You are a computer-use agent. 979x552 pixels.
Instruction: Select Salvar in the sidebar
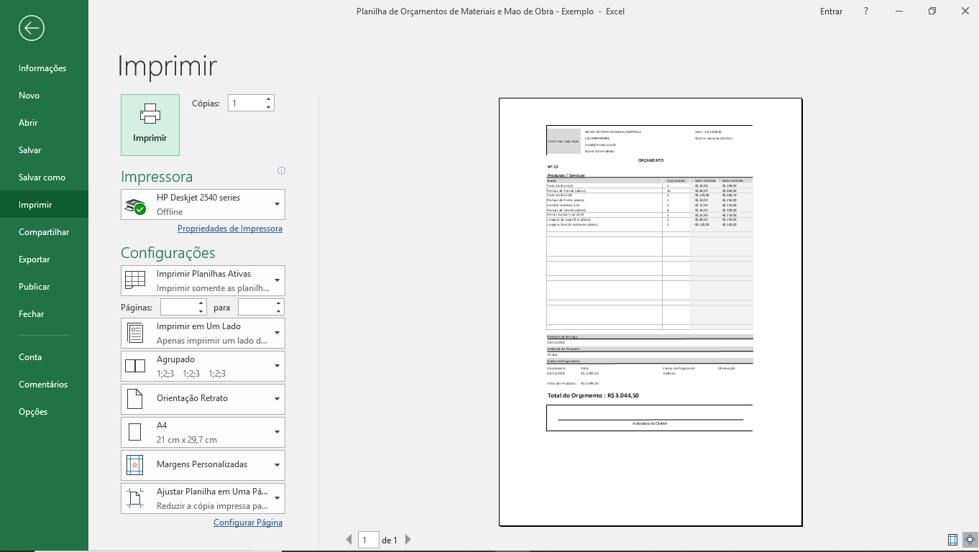(x=44, y=150)
